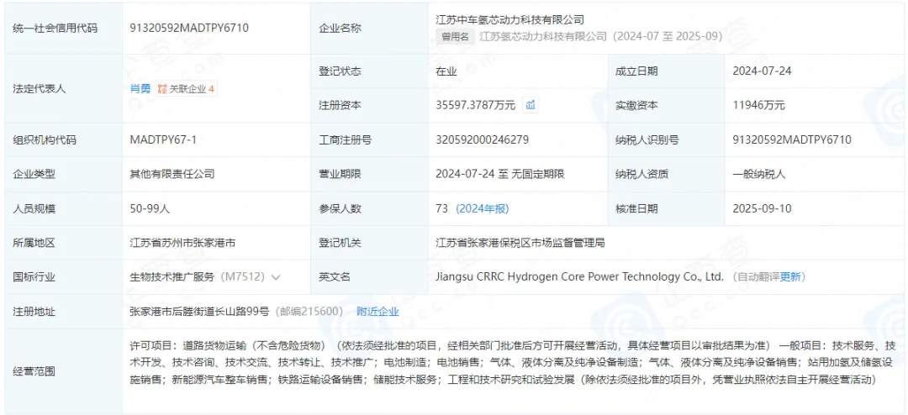Viewport: 908px width, 415px height.
Task: Click insured count 73
Action: point(442,208)
